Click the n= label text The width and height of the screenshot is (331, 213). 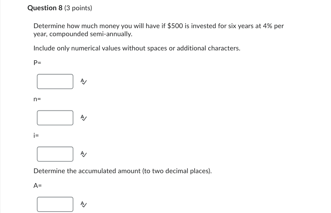pos(37,99)
